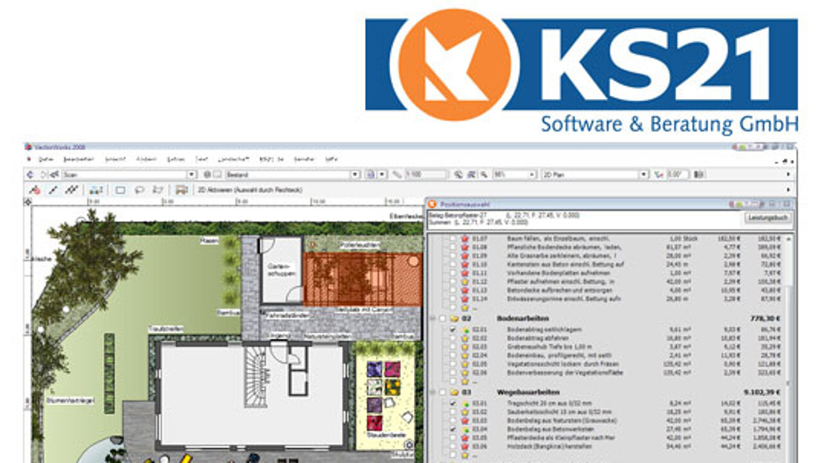Select the red-marked tool at the start of the mode bar
The height and width of the screenshot is (463, 824).
pyautogui.click(x=35, y=190)
